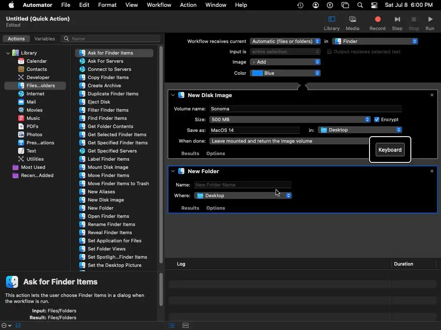Image resolution: width=441 pixels, height=330 pixels.
Task: Open the Format menu
Action: [x=107, y=5]
